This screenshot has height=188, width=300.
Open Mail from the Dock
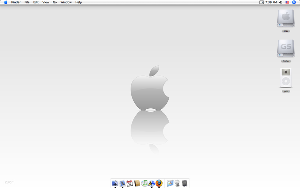[122, 183]
